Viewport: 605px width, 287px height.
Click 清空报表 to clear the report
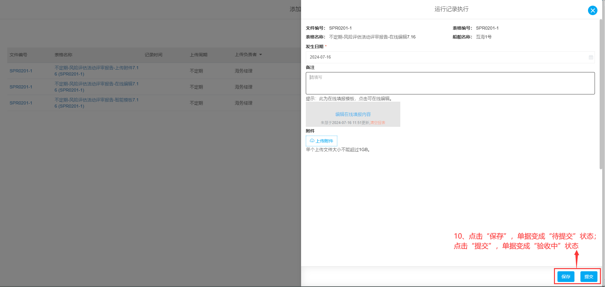pyautogui.click(x=378, y=123)
